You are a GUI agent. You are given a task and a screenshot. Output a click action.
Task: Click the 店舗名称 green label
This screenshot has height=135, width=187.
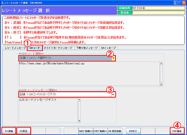(125, 8)
